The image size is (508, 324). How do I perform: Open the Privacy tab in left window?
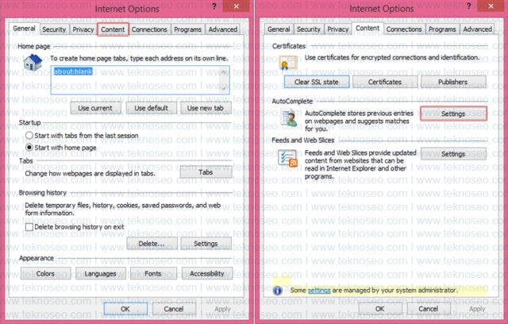point(83,29)
